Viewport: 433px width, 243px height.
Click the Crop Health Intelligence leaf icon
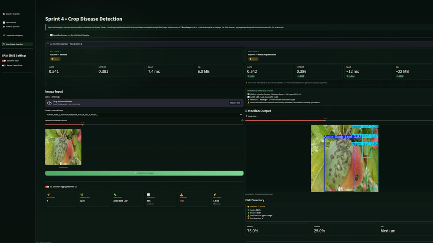click(x=4, y=36)
